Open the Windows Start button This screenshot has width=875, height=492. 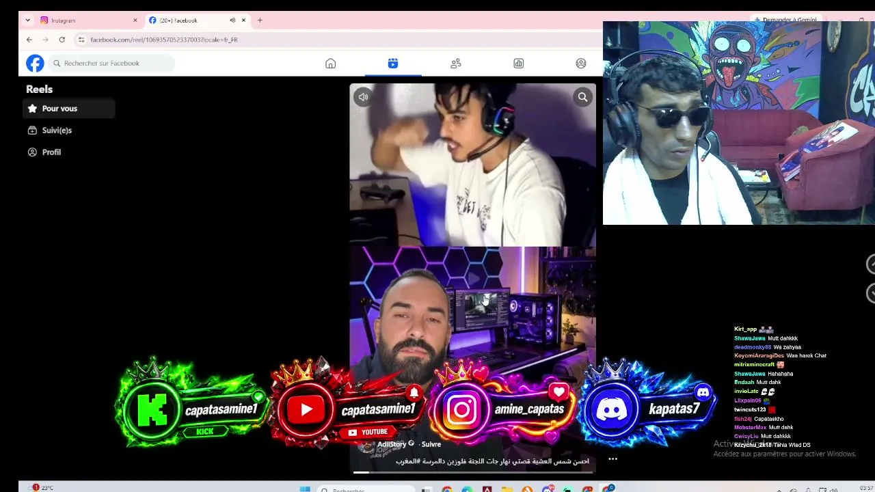pos(305,489)
